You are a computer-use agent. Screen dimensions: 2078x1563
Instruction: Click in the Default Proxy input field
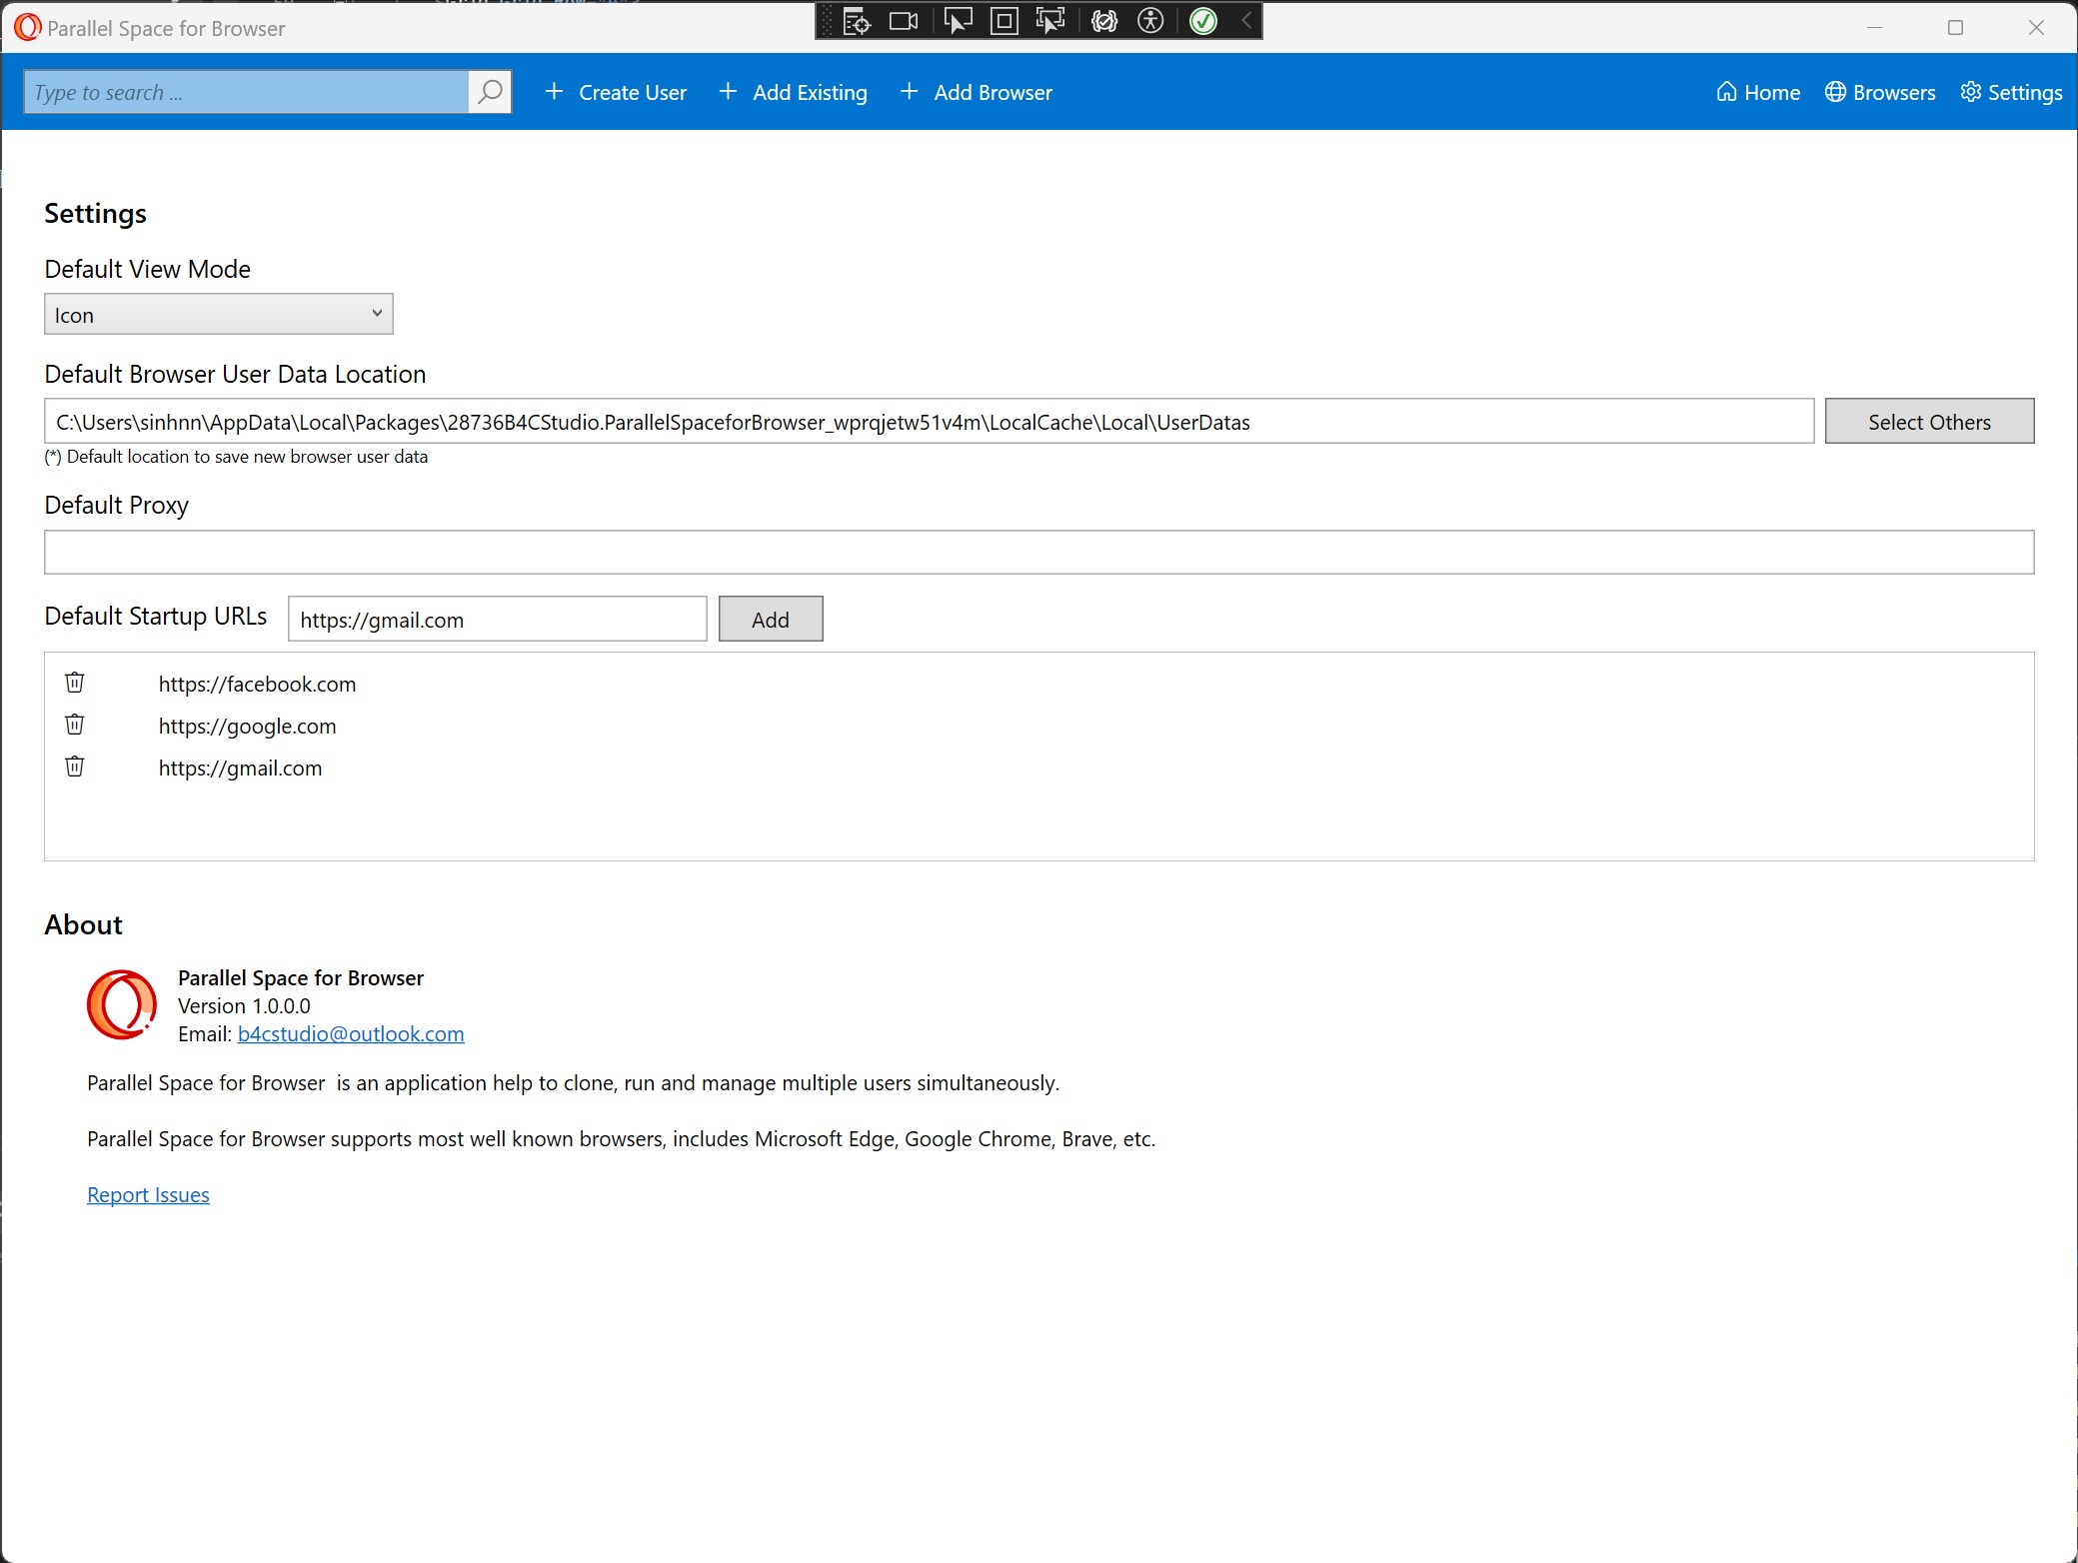[x=1039, y=552]
